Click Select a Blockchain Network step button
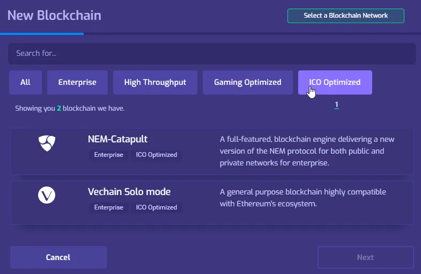Screen dimensions: 421x274 point(346,16)
